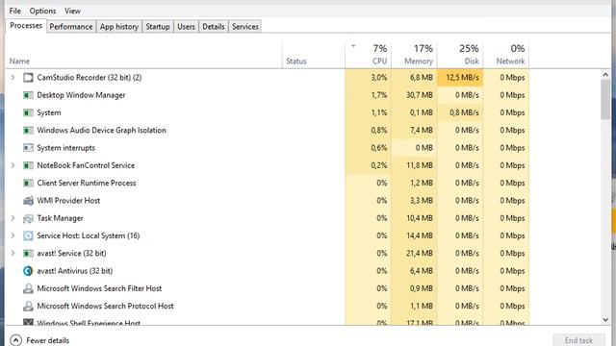Viewport: 616px width, 346px height.
Task: Switch to the Users tab
Action: (x=186, y=27)
